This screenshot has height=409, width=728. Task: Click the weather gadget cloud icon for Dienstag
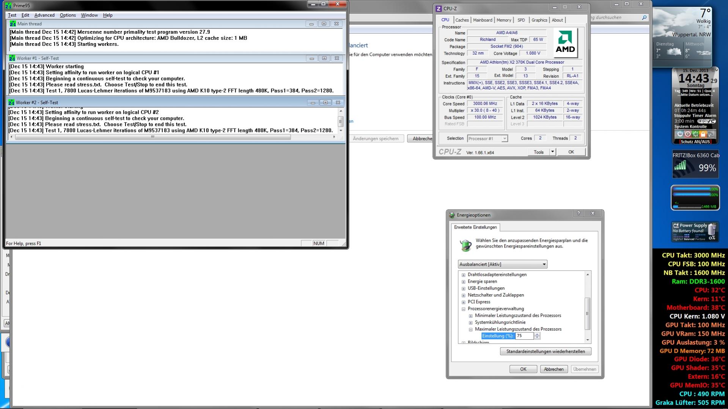point(673,52)
